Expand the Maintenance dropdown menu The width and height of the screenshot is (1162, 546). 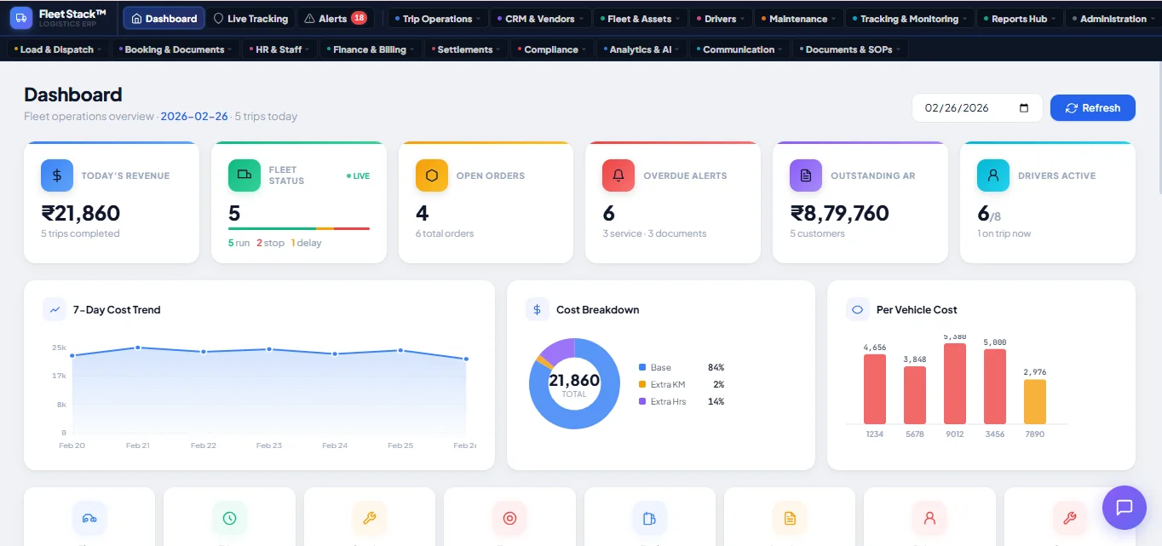pyautogui.click(x=798, y=19)
